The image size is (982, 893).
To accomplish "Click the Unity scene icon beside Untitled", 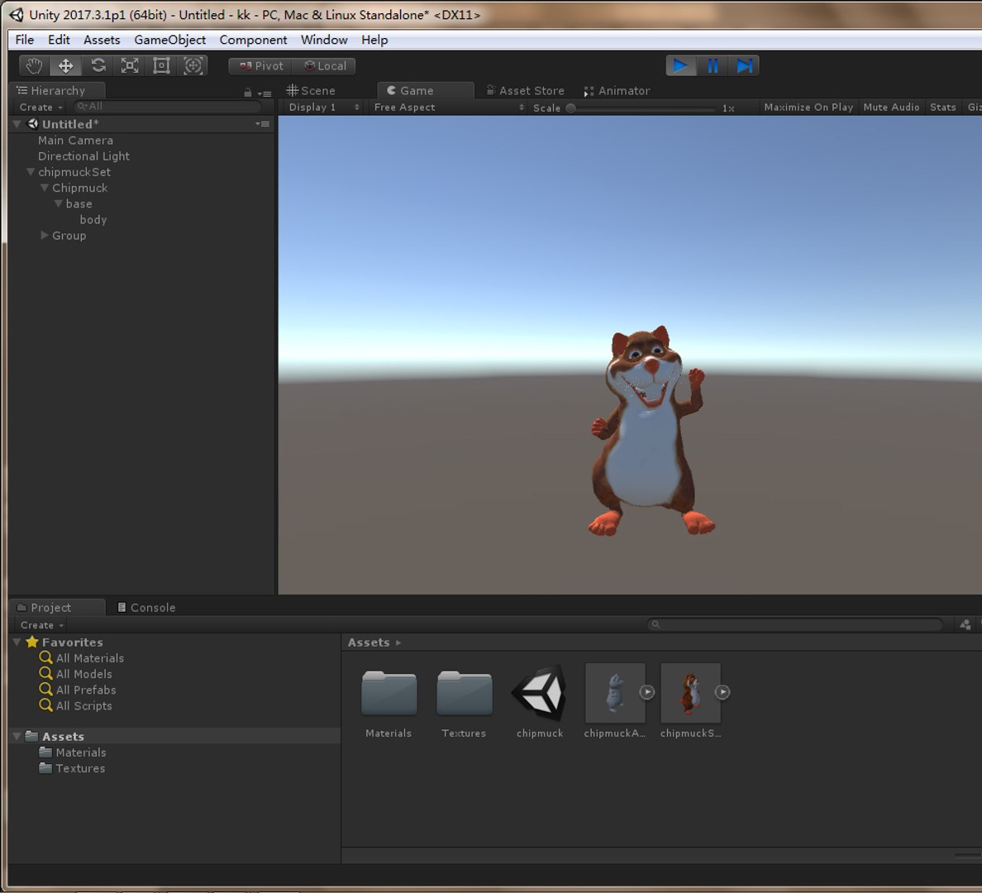I will 32,124.
